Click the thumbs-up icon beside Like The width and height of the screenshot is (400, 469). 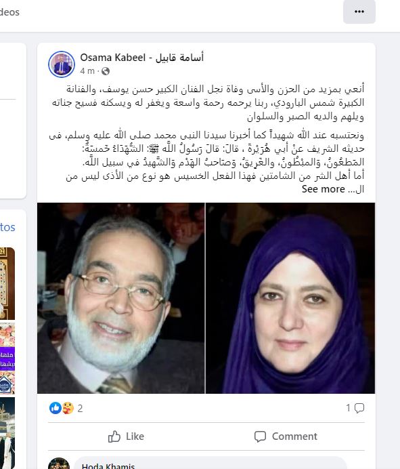[114, 436]
